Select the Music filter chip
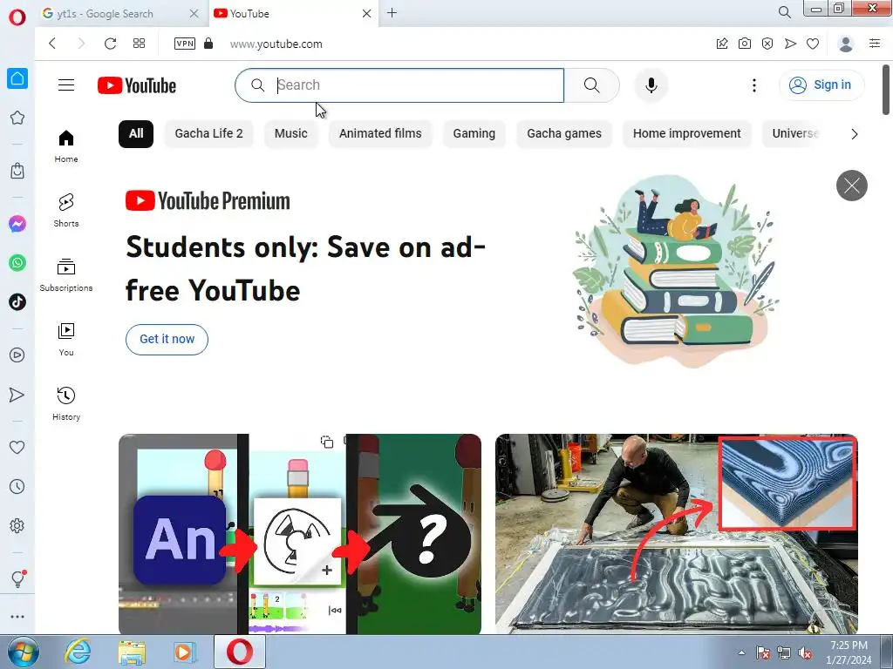The image size is (893, 669). [x=291, y=133]
